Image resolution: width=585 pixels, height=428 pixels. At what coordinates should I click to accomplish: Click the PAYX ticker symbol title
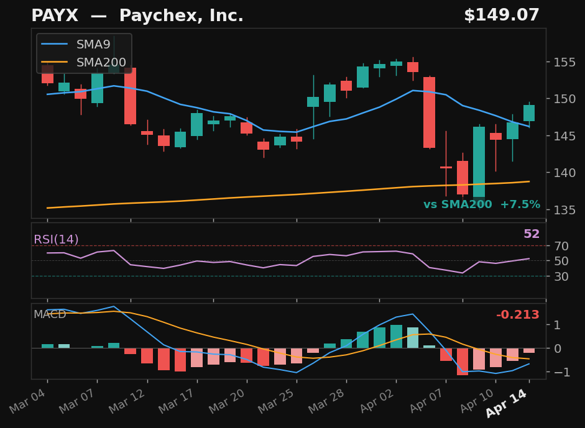55,16
